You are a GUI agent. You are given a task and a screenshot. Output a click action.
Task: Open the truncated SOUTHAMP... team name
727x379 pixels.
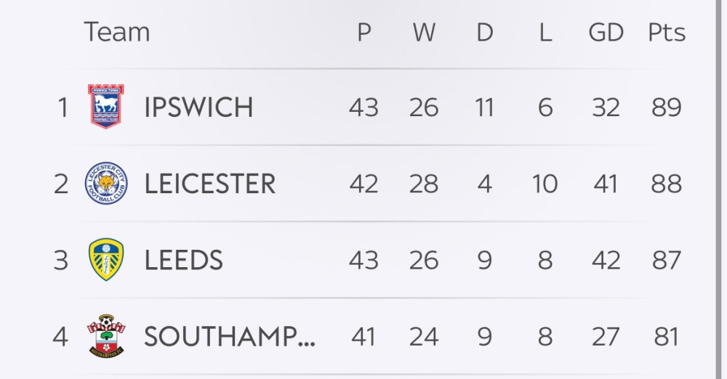click(x=230, y=336)
